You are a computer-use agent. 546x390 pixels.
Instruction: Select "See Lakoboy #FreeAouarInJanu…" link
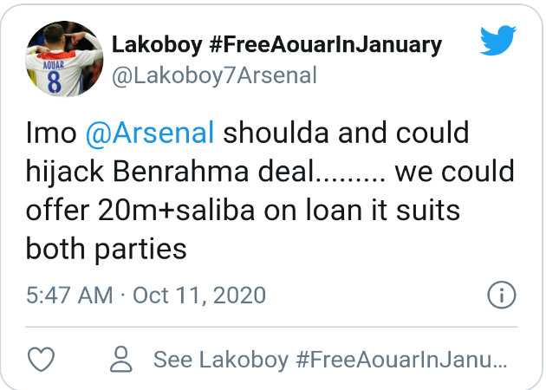pos(328,358)
